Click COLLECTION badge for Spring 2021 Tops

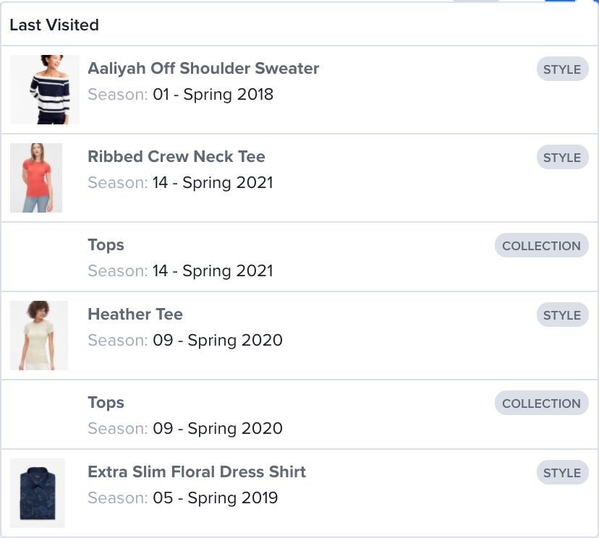tap(542, 246)
